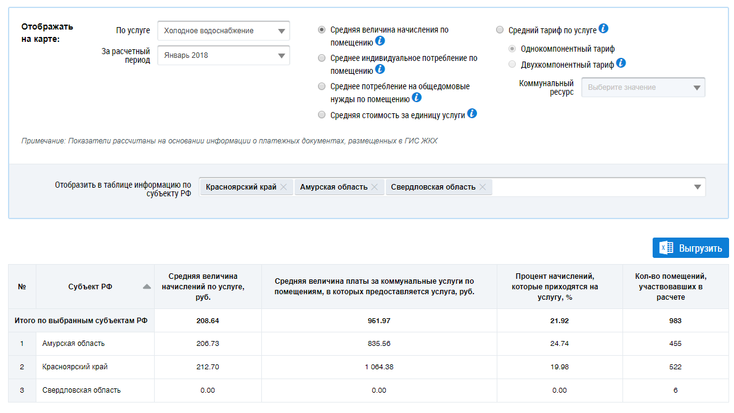The height and width of the screenshot is (413, 734).
Task: Click info icon for общедомовые нужды option
Action: (417, 98)
